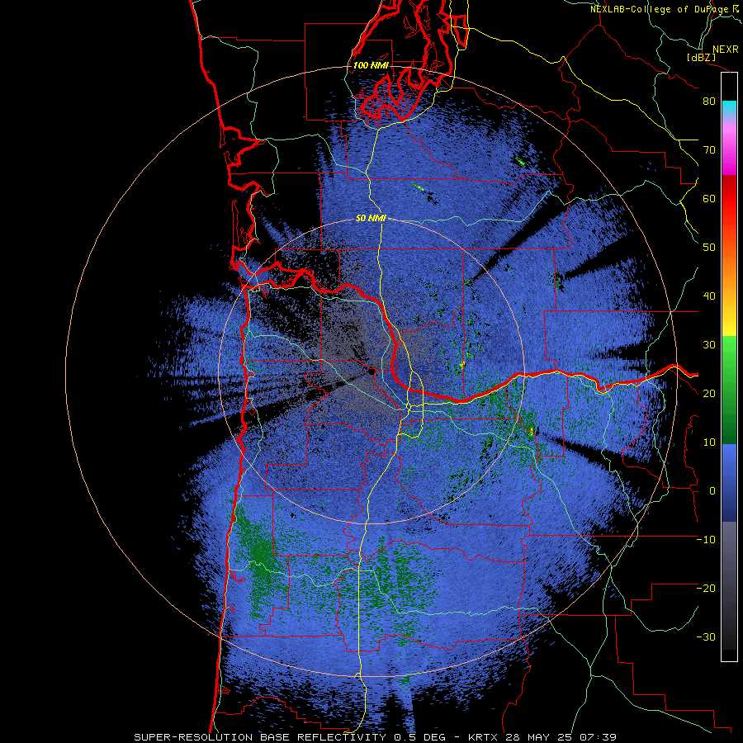Click the 0 dBZ scale value

pyautogui.click(x=712, y=491)
